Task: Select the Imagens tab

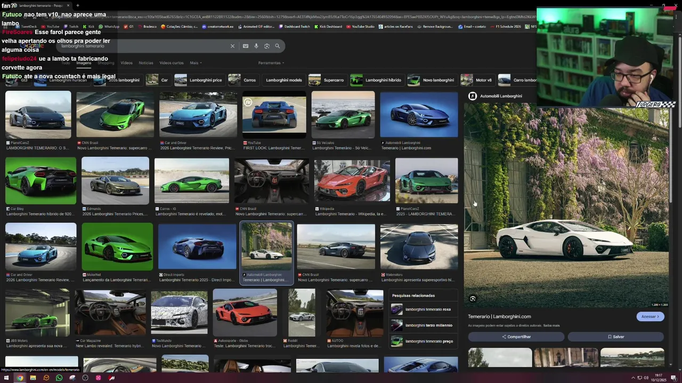Action: tap(84, 63)
